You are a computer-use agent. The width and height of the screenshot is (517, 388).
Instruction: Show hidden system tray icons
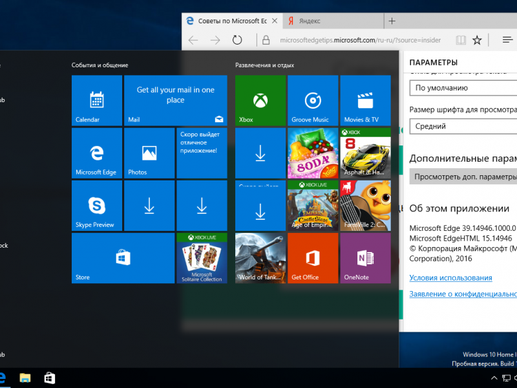[x=494, y=378]
